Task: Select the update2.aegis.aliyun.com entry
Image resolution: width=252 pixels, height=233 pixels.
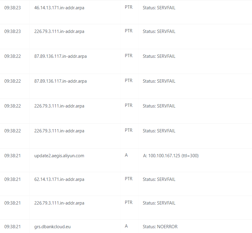Action: 59,155
